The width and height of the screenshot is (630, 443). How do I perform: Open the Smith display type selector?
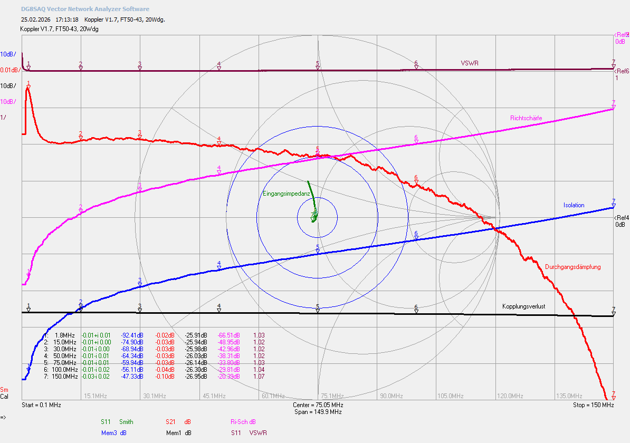[x=126, y=422]
